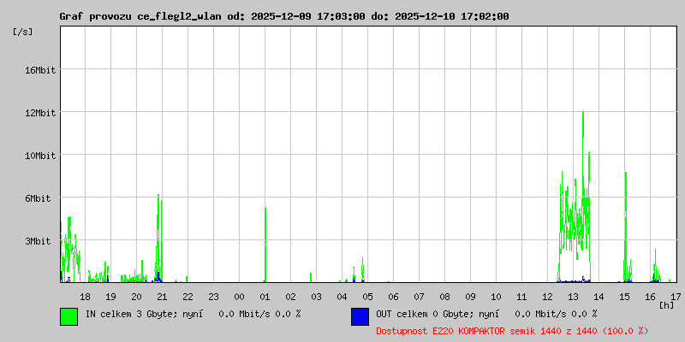Click the '18' hour label on x-axis

click(x=85, y=297)
